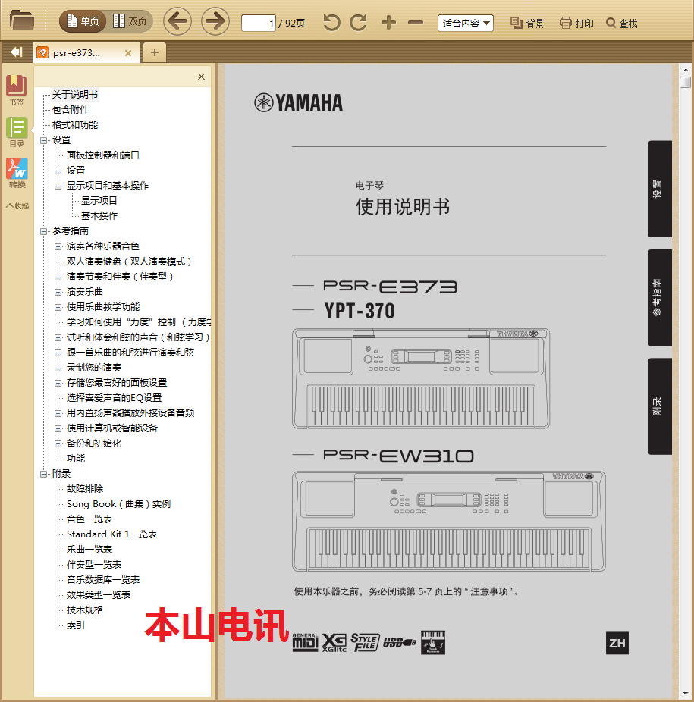
Task: Select 面板控制器和端口 in the outline
Action: (102, 155)
